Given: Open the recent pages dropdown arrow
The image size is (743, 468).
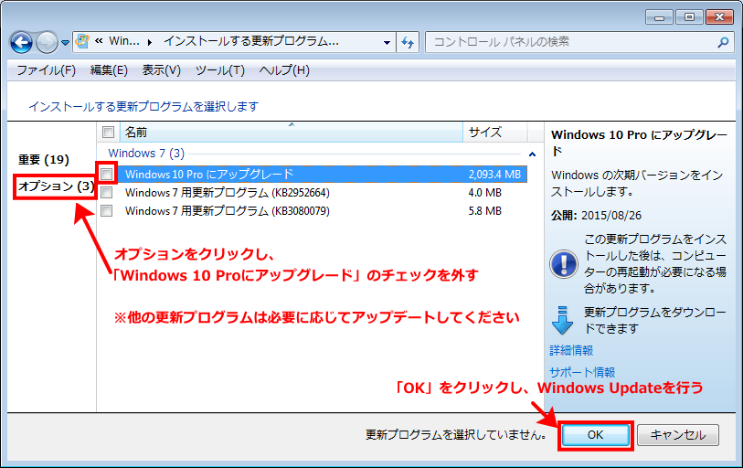Looking at the screenshot, I should point(66,43).
